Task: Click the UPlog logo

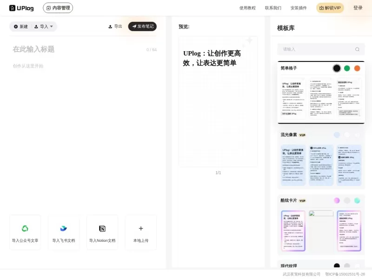Action: coord(21,7)
